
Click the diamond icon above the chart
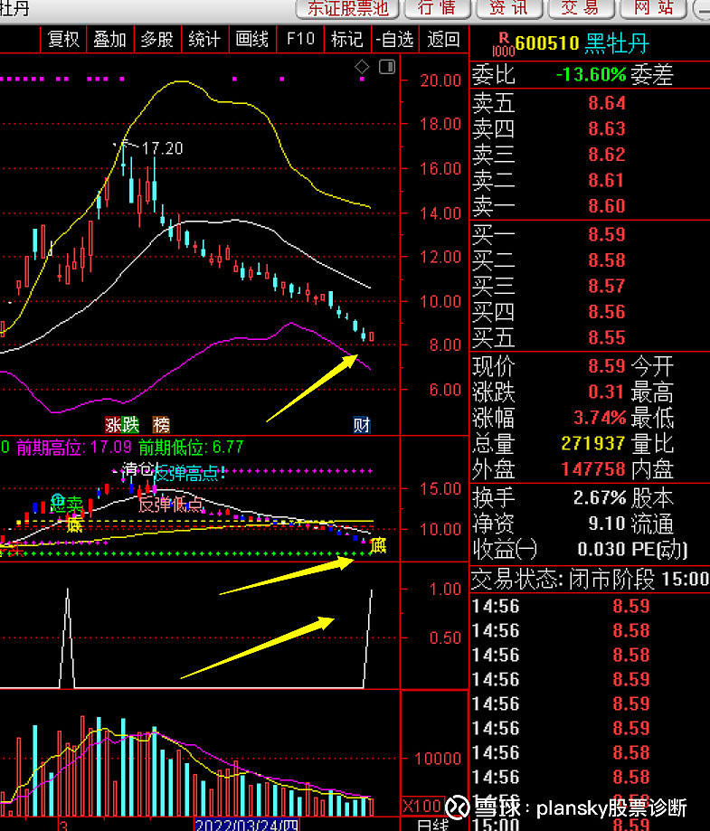(362, 67)
